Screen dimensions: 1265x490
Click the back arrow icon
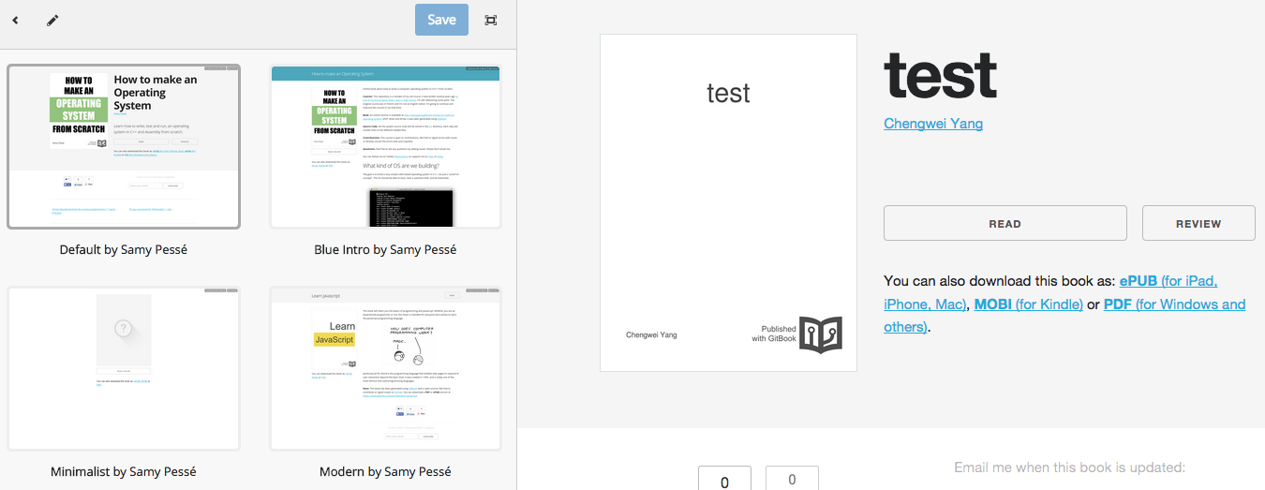click(x=16, y=20)
